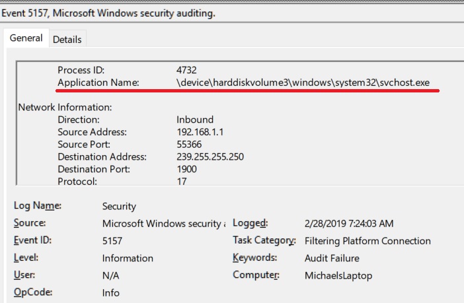Click the User label
Screen dimensions: 464x303
click(x=24, y=275)
